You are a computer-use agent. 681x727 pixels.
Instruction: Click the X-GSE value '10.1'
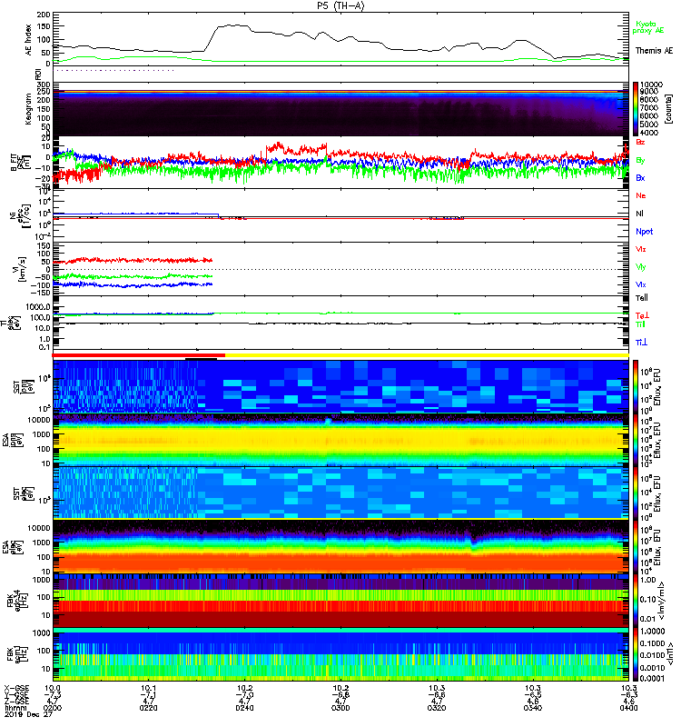149,688
